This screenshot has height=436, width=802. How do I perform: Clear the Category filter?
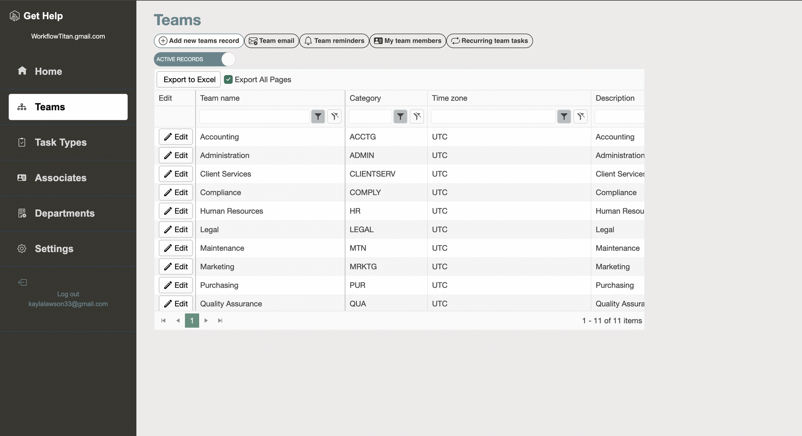pos(417,117)
